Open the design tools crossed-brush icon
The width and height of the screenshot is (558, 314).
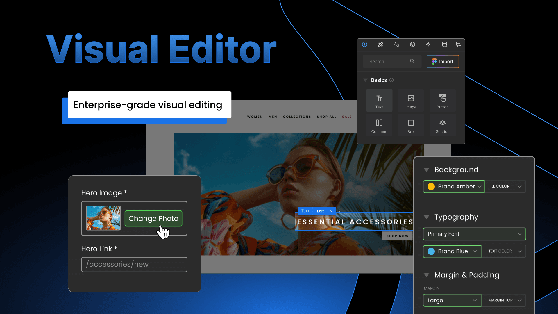point(381,44)
